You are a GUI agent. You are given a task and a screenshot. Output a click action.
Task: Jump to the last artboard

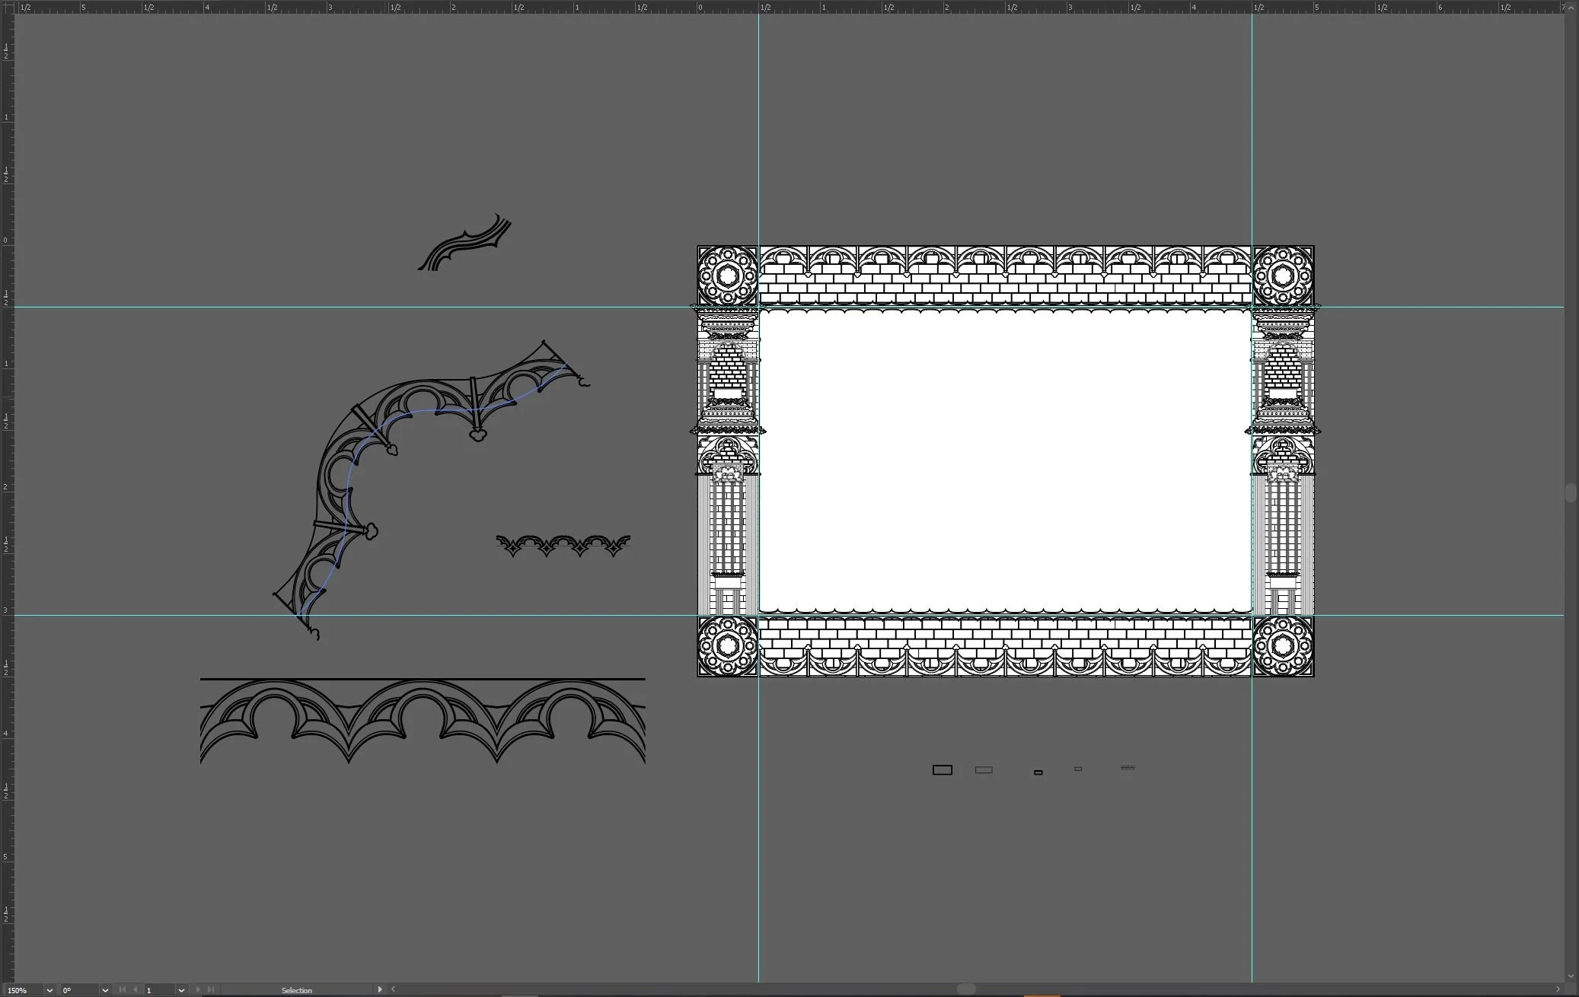click(x=211, y=990)
